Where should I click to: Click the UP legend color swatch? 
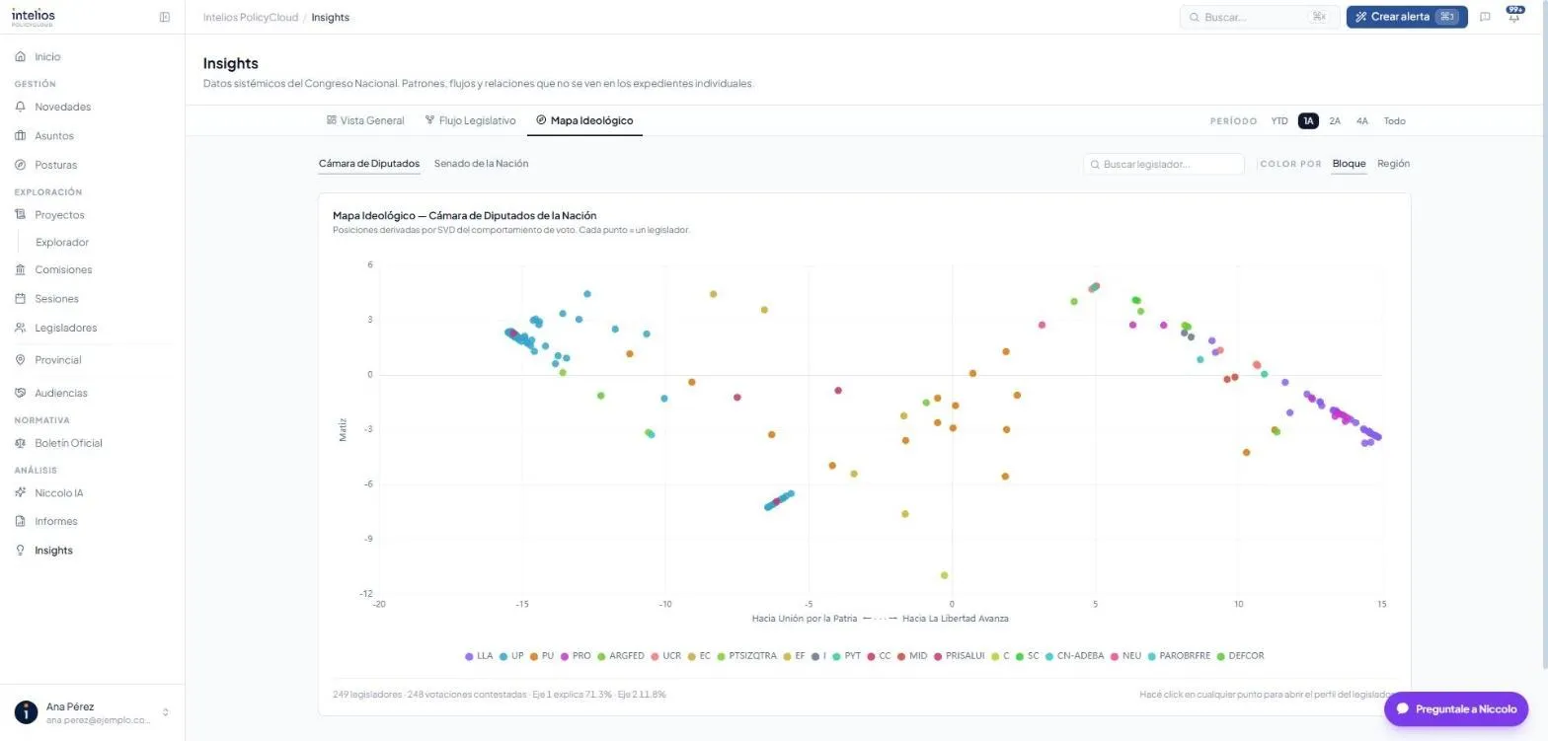(x=504, y=656)
